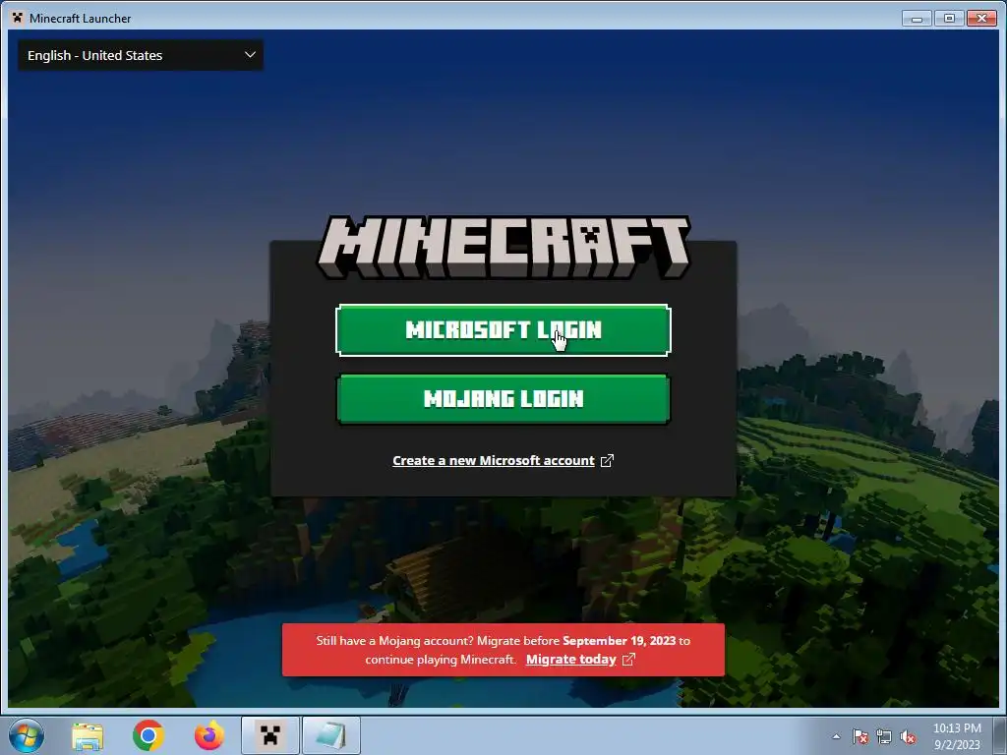Open the clock showing 10:13 PM

[x=957, y=736]
